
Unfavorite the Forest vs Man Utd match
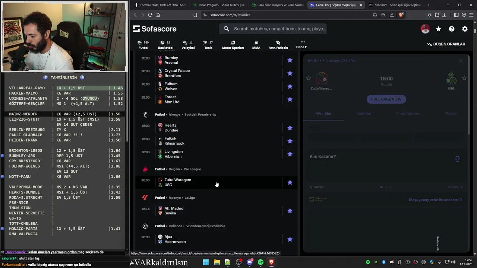point(290,99)
